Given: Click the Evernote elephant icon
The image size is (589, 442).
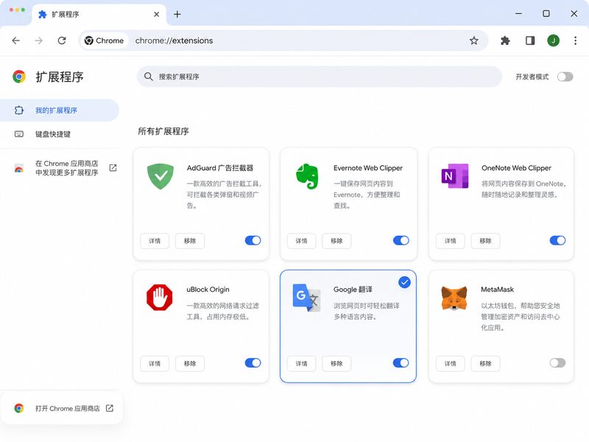Looking at the screenshot, I should tap(307, 176).
